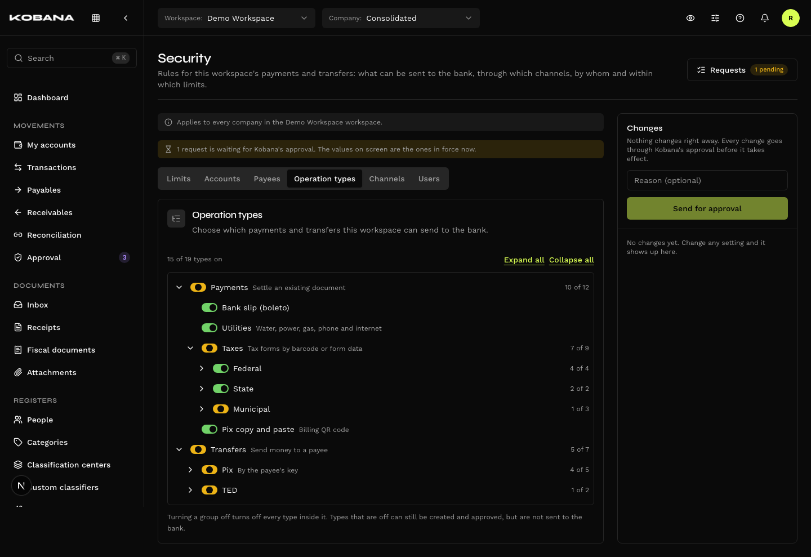
Task: Toggle the TED transfers switch
Action: (210, 490)
